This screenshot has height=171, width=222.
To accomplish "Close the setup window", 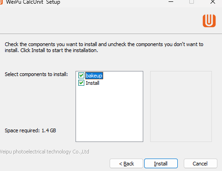I will click(x=213, y=2).
